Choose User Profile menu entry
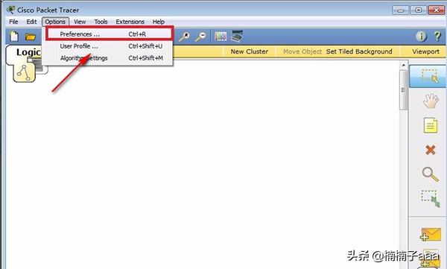Screen dimensions: 447x269 [108, 46]
